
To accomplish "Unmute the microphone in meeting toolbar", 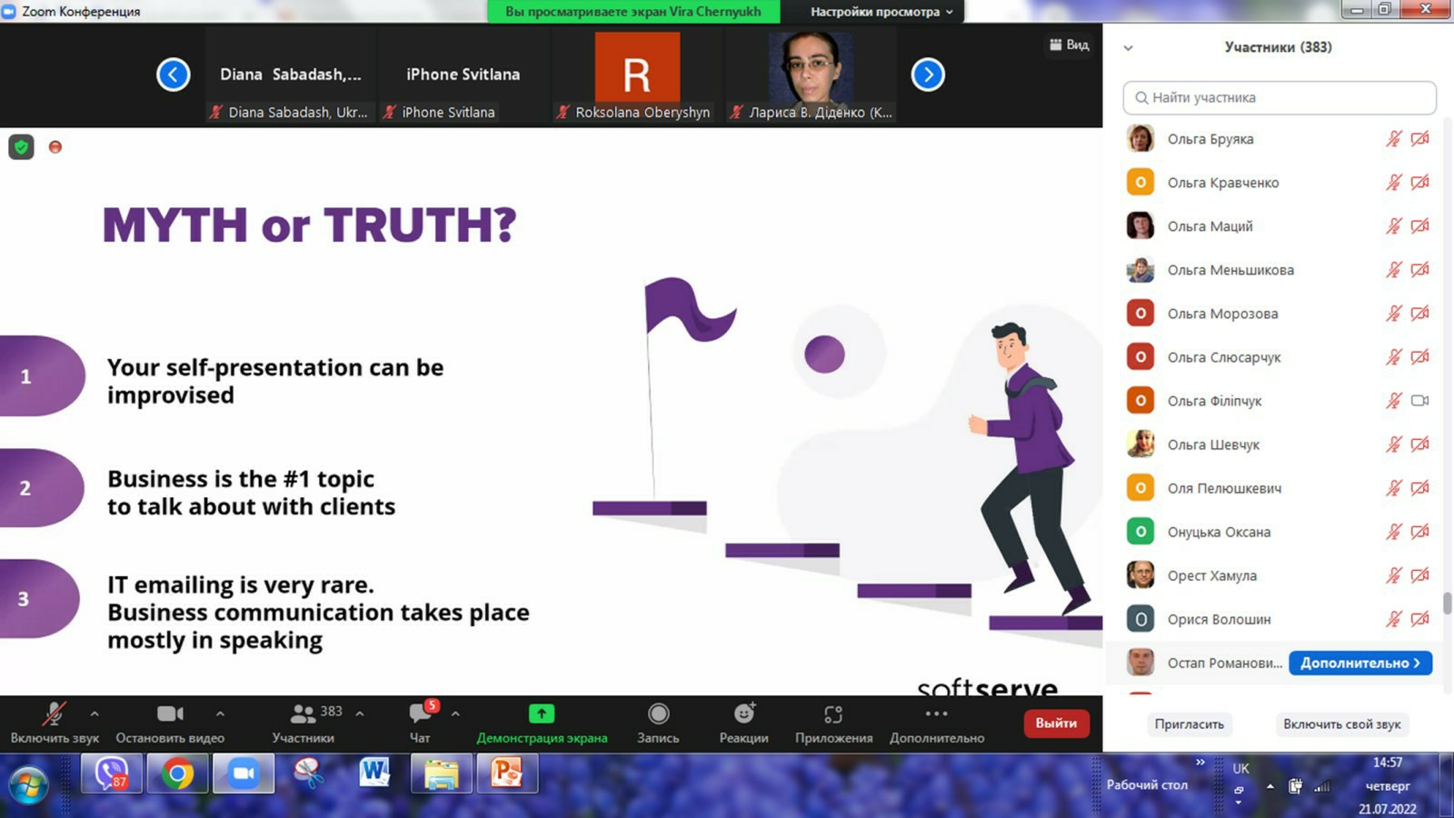I will coord(54,714).
